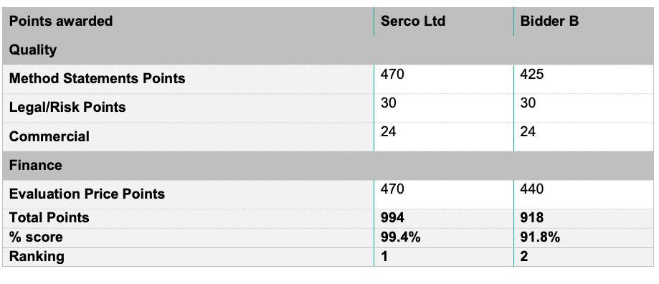
Task: Click the Ranking row label
Action: coord(37,256)
